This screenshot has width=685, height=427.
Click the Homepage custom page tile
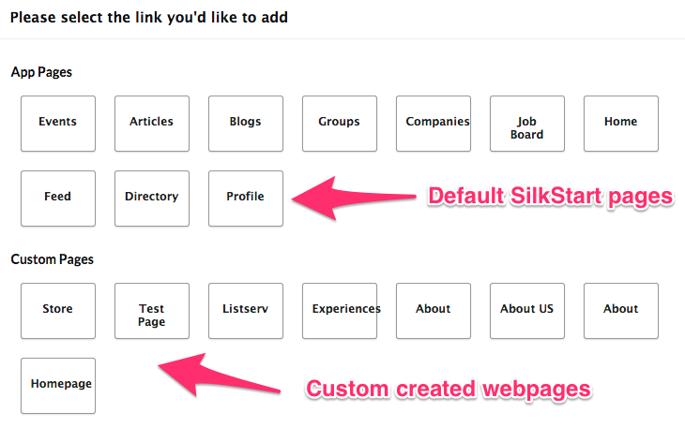(x=58, y=385)
